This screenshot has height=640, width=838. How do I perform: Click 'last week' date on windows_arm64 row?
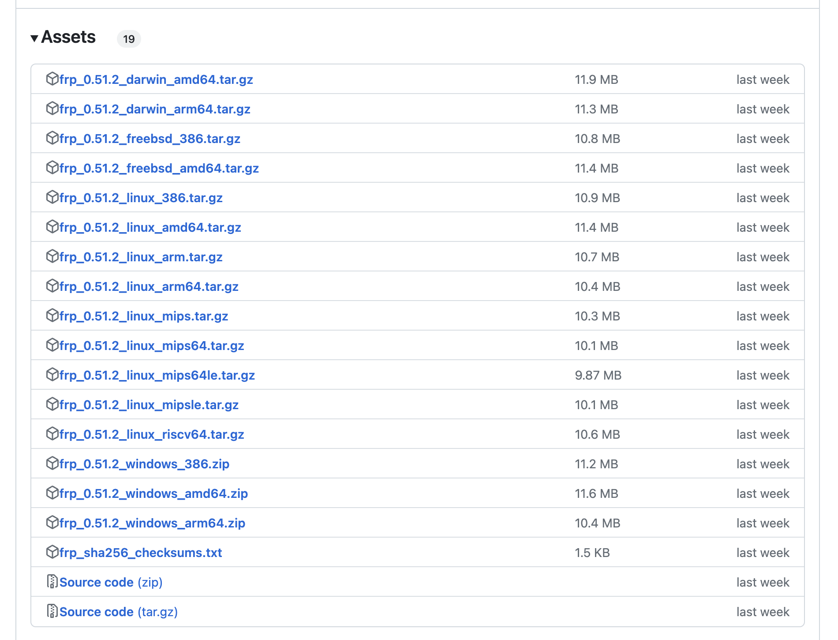point(763,523)
